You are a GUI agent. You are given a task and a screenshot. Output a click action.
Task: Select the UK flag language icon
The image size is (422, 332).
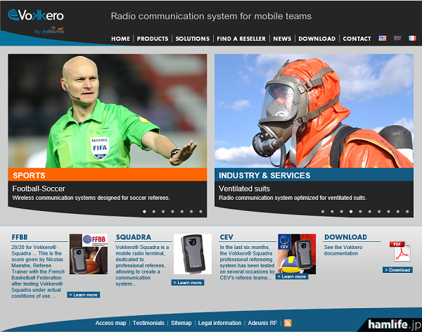tap(397, 39)
